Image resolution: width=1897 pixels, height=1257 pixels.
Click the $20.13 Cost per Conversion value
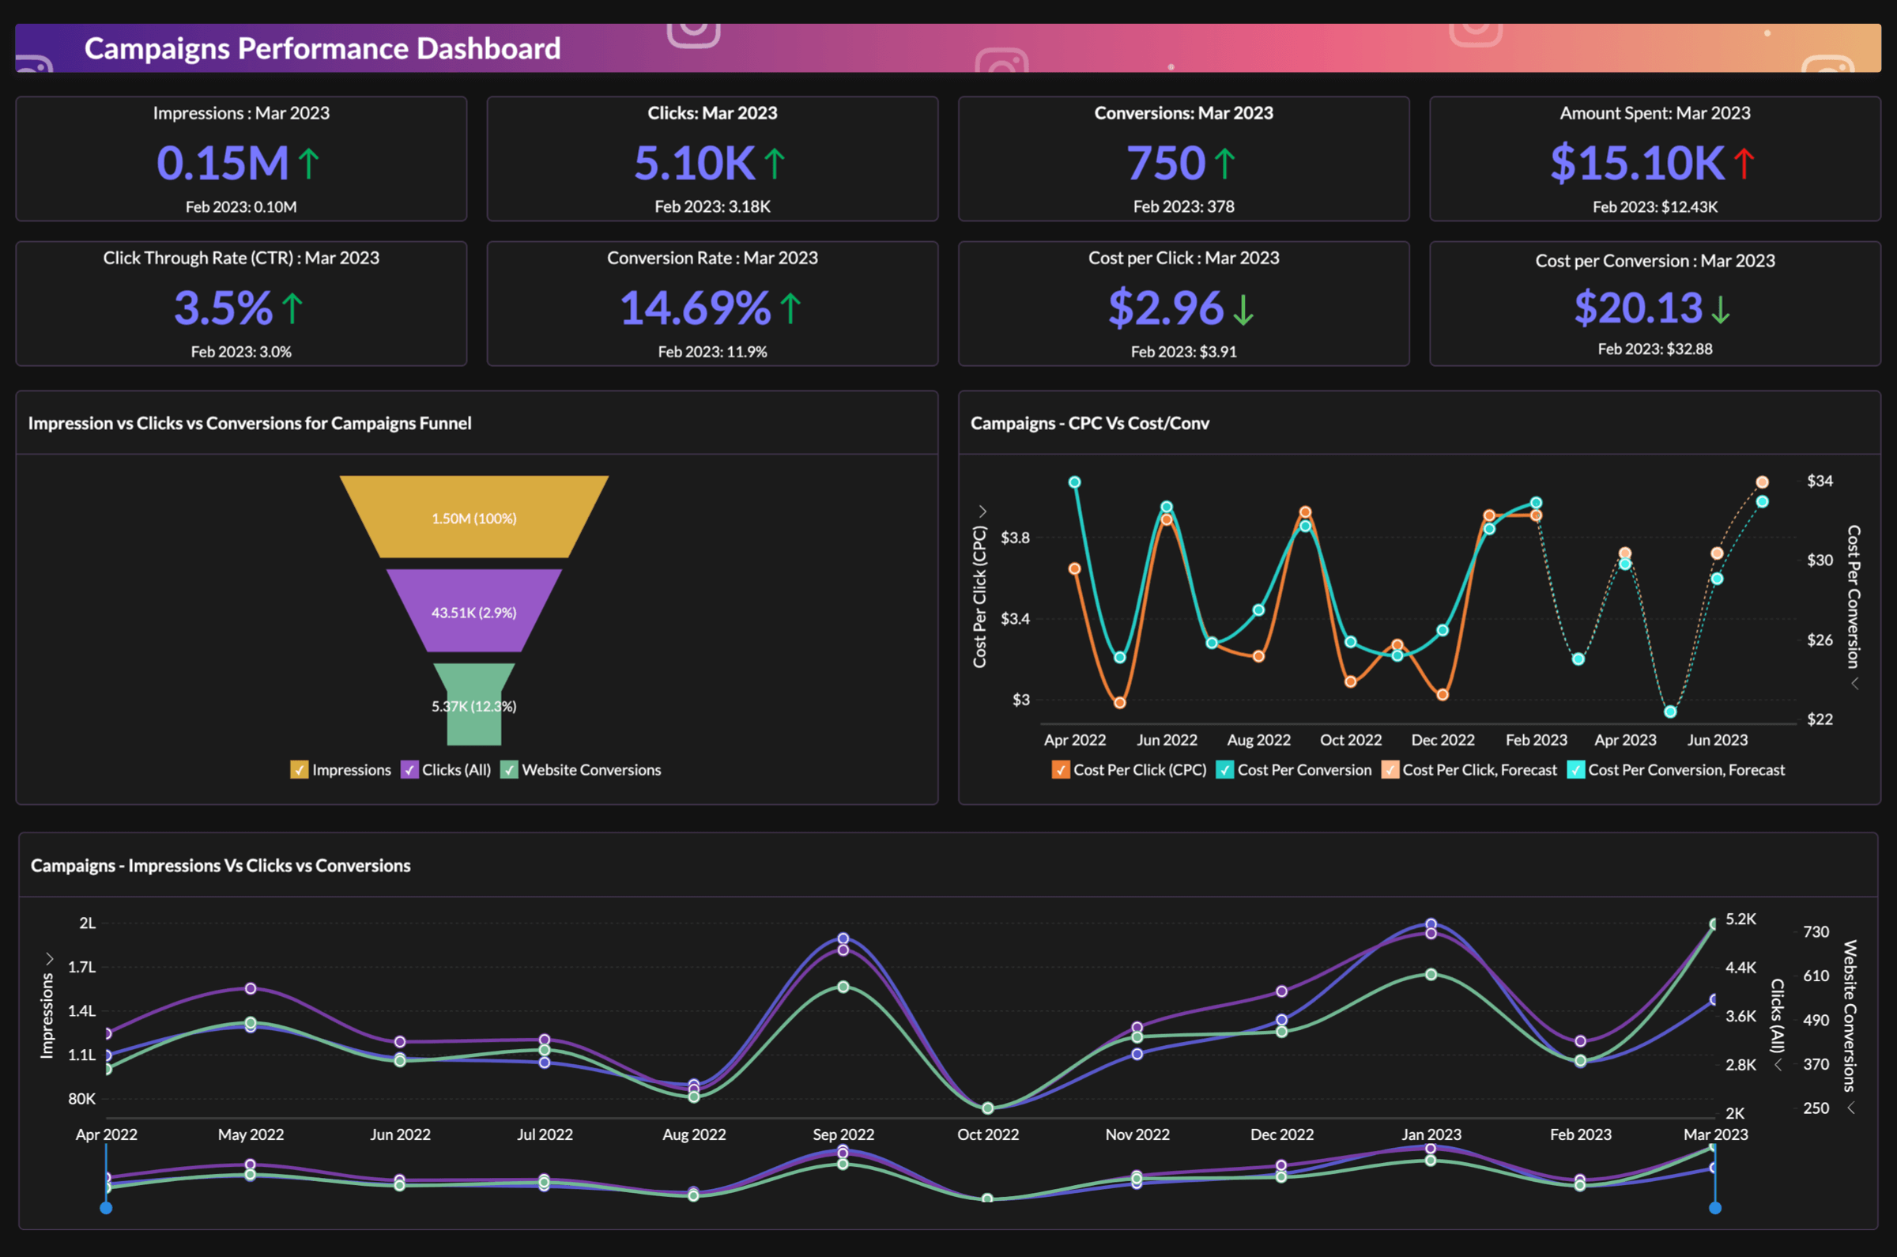[1638, 308]
